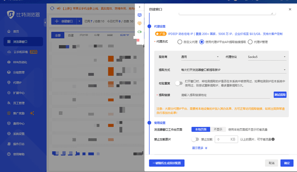Screen dimensions: 297x172
Task: Click the 云手机环境 cloud icon
Action: coord(9,52)
